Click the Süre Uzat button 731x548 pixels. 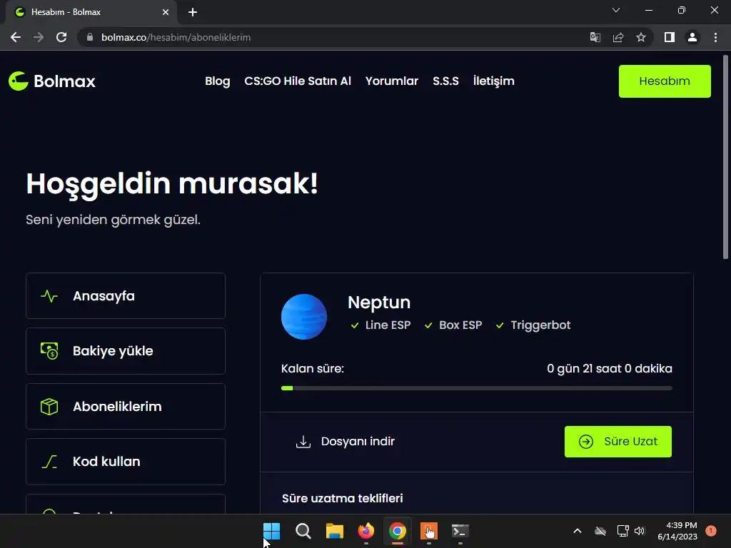[617, 441]
